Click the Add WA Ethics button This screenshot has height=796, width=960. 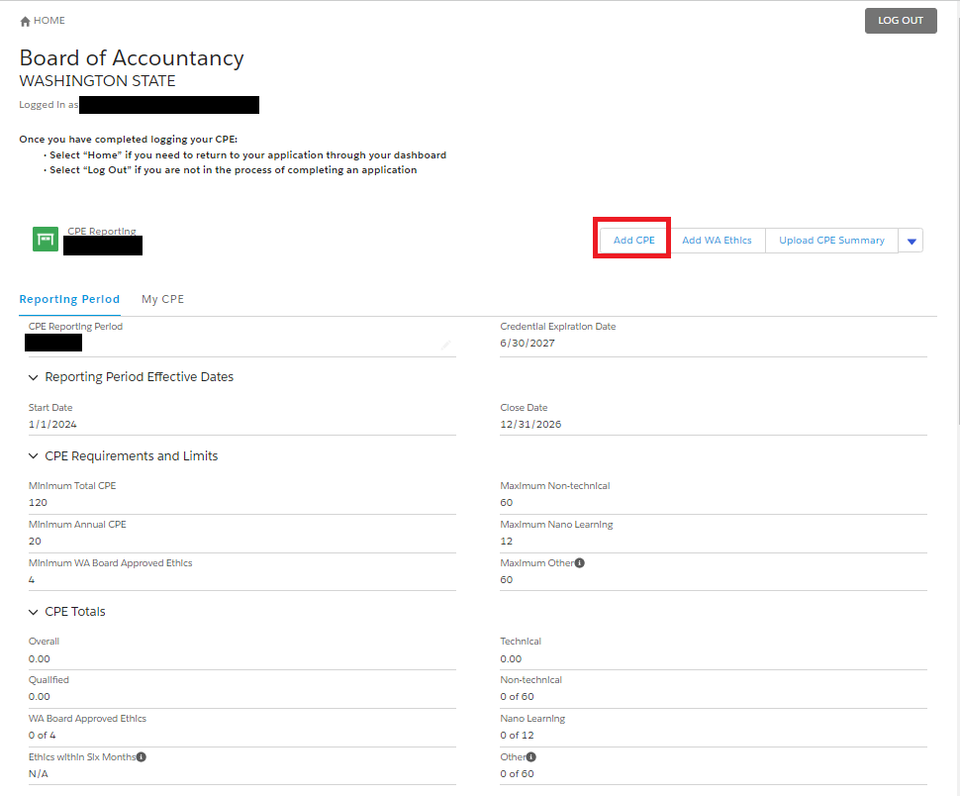pyautogui.click(x=717, y=241)
